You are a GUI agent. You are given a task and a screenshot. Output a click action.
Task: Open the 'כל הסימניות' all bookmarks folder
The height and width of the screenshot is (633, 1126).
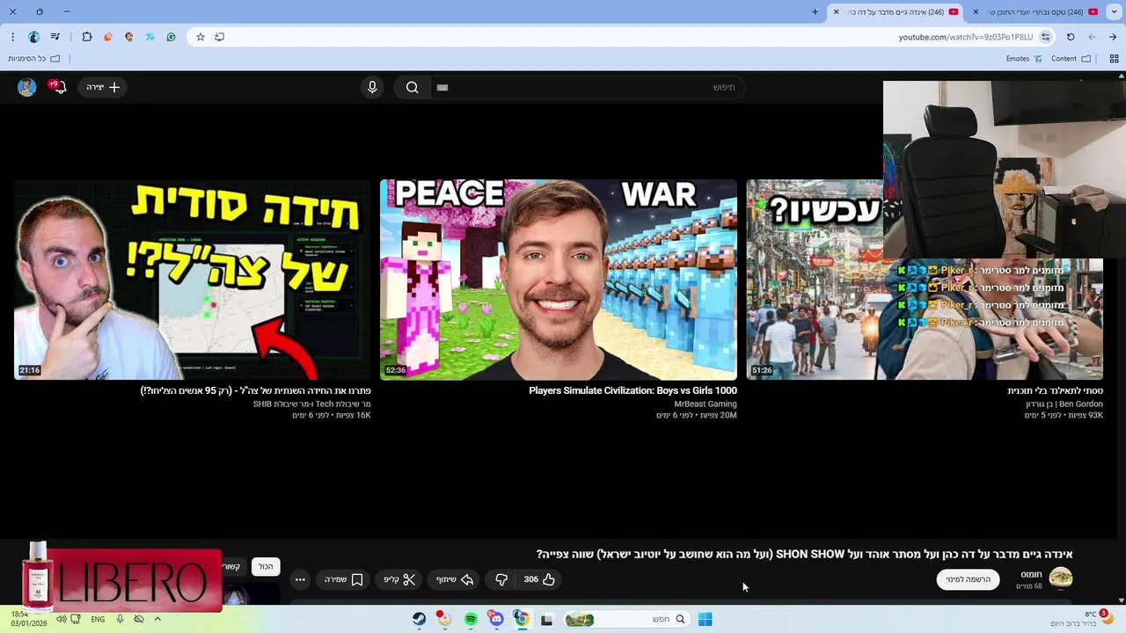pos(34,59)
